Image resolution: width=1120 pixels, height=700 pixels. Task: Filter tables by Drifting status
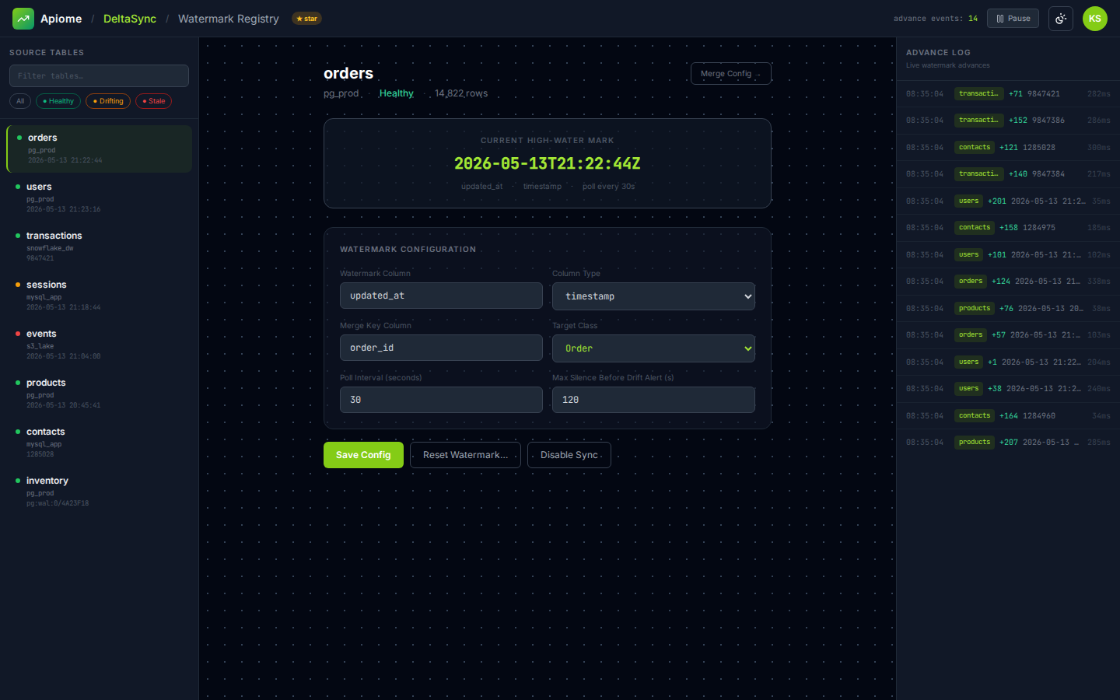click(108, 101)
